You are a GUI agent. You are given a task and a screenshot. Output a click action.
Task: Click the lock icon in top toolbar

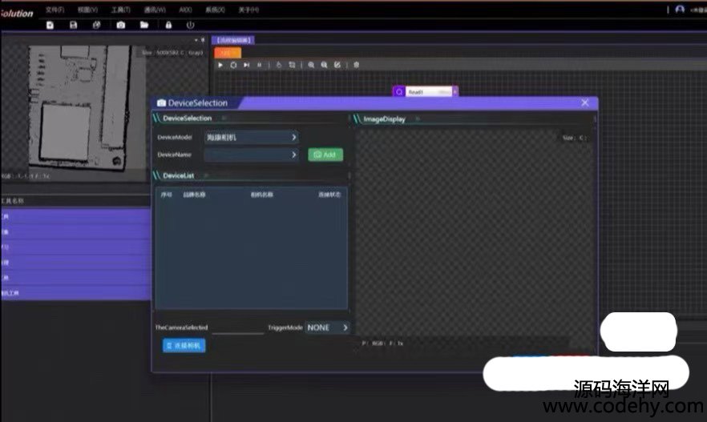tap(168, 26)
